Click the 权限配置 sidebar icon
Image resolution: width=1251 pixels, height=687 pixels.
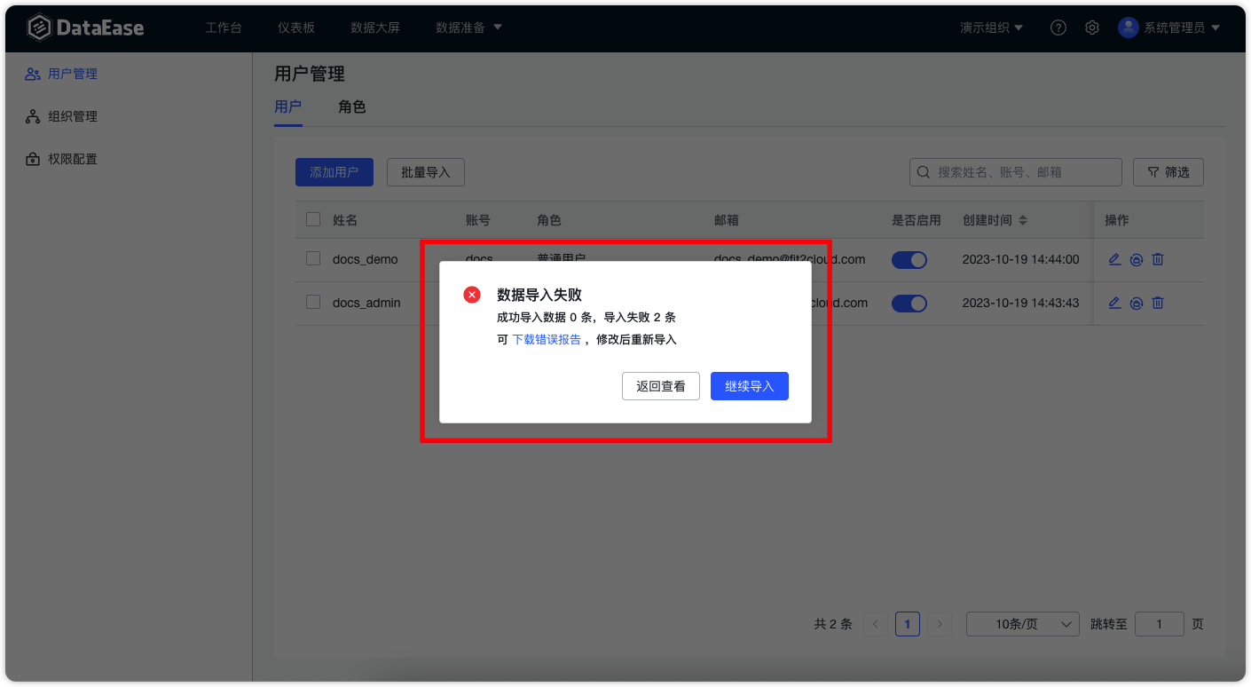33,159
